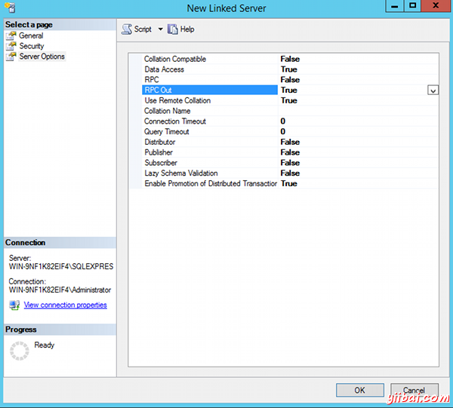
Task: Open Help from the toolbar label
Action: [x=187, y=29]
